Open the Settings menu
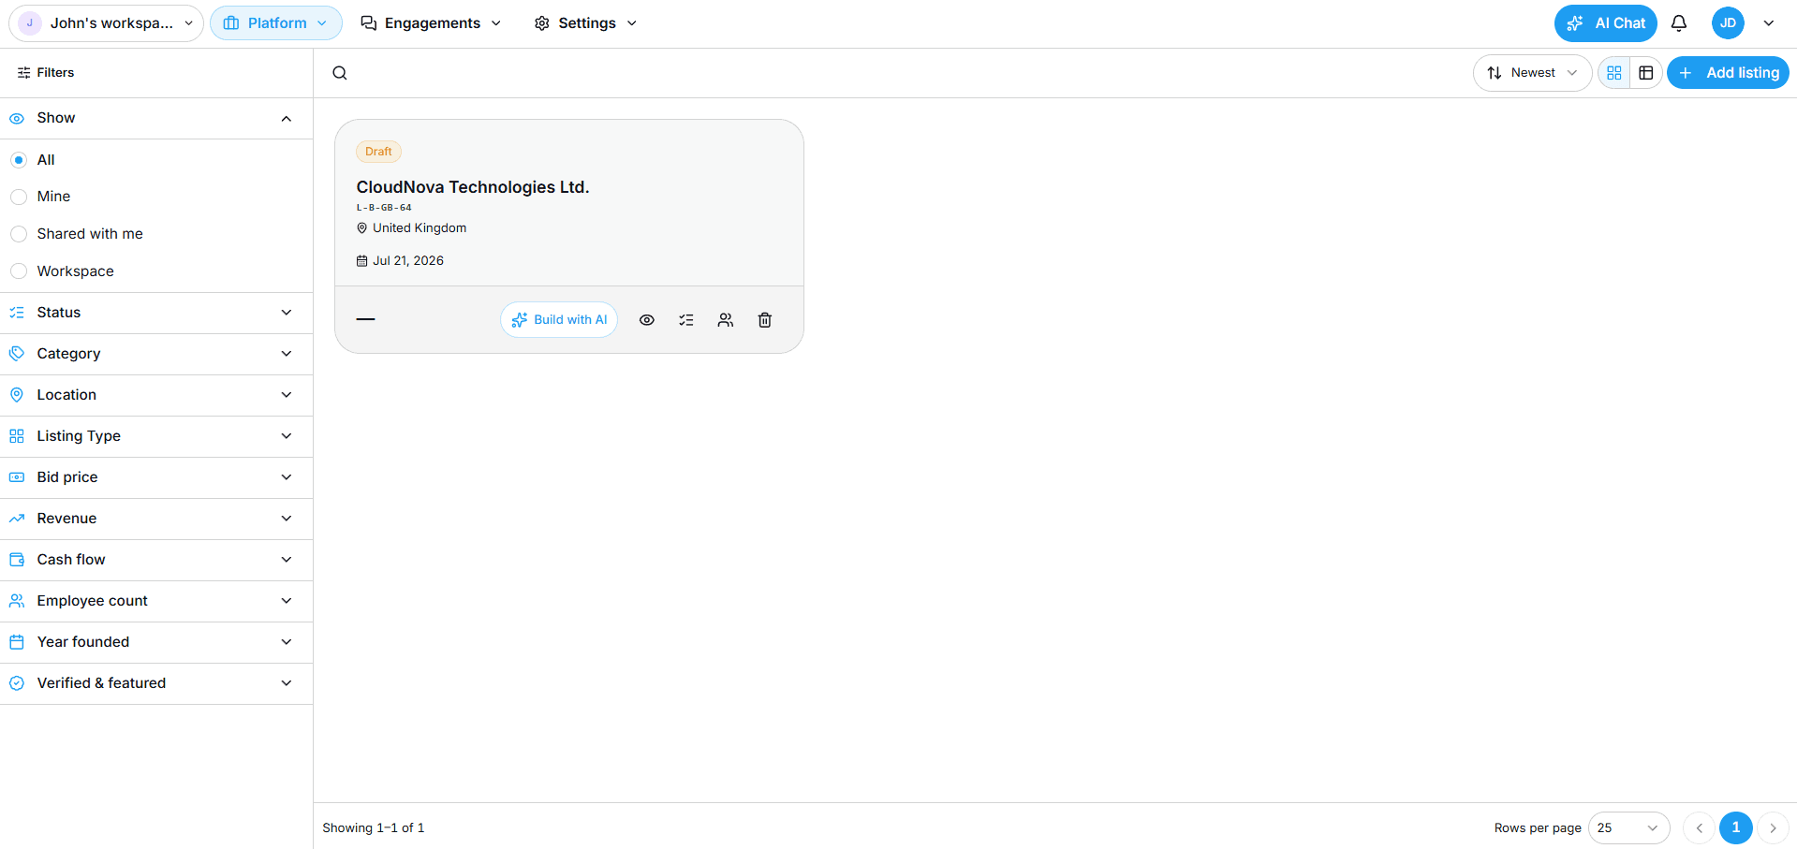1797x849 pixels. tap(586, 23)
